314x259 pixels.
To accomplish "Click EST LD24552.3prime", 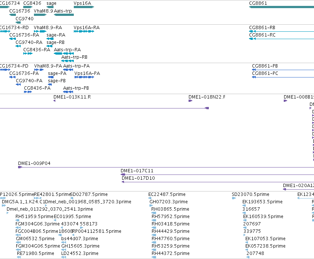I will tap(64, 258).
